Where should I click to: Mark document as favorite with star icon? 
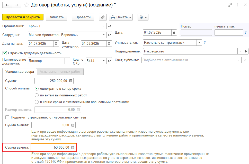(26, 5)
